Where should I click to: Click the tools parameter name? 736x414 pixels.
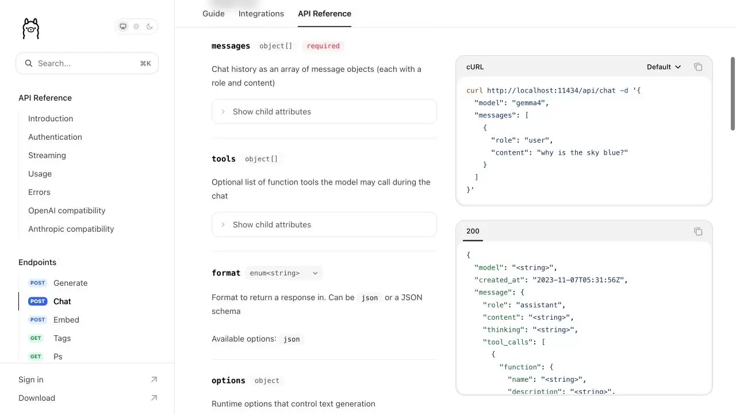coord(224,159)
